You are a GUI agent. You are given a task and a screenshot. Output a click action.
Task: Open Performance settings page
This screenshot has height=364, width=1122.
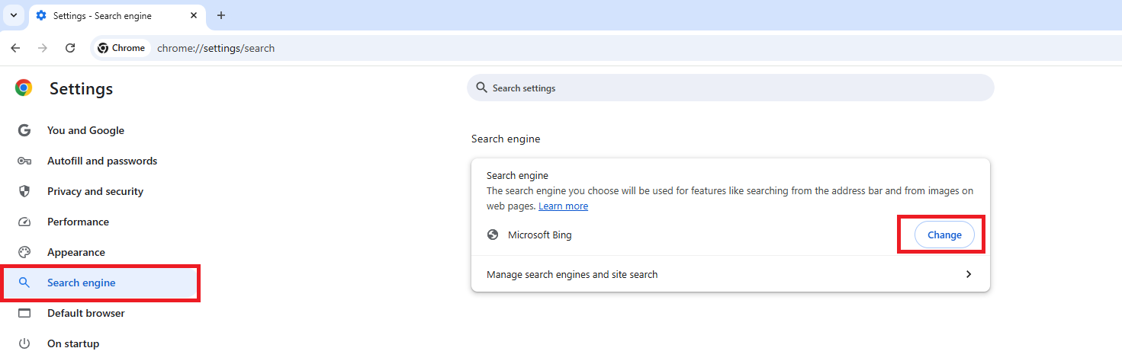pyautogui.click(x=78, y=222)
